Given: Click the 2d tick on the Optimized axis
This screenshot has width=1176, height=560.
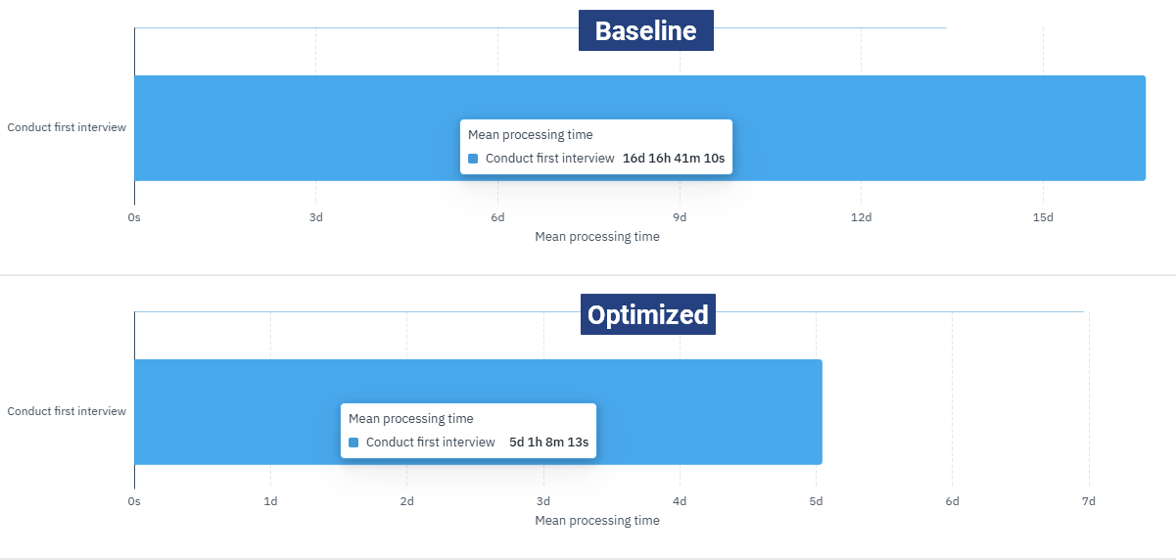Looking at the screenshot, I should coord(406,501).
